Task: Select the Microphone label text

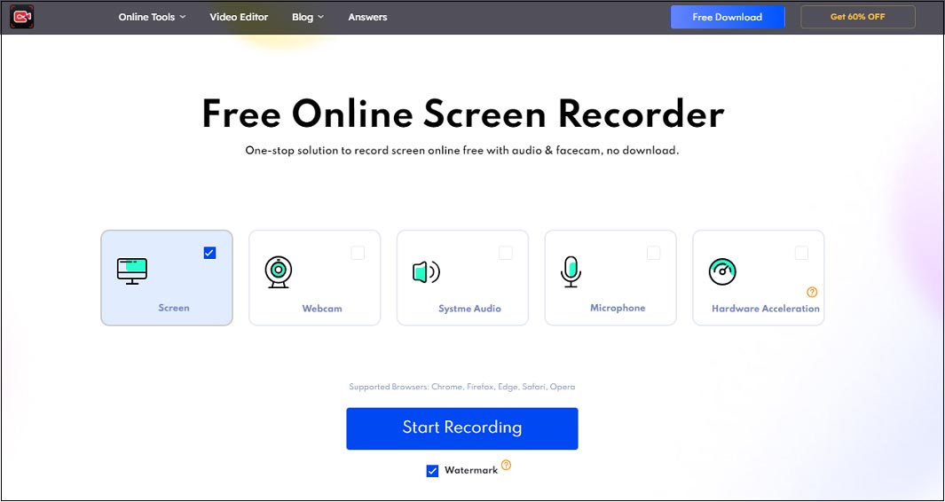Action: click(618, 308)
